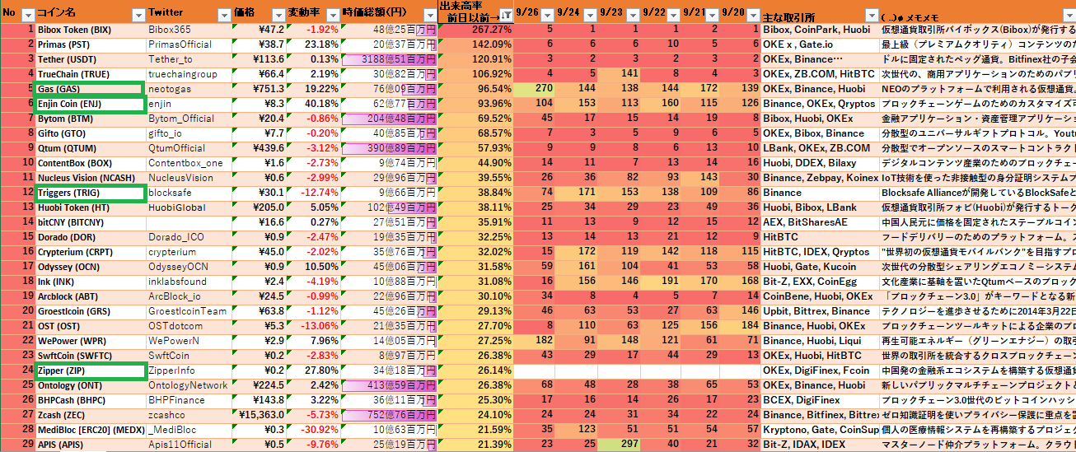Expand the 9/23 column filter
This screenshot has width=1076, height=452.
point(634,15)
